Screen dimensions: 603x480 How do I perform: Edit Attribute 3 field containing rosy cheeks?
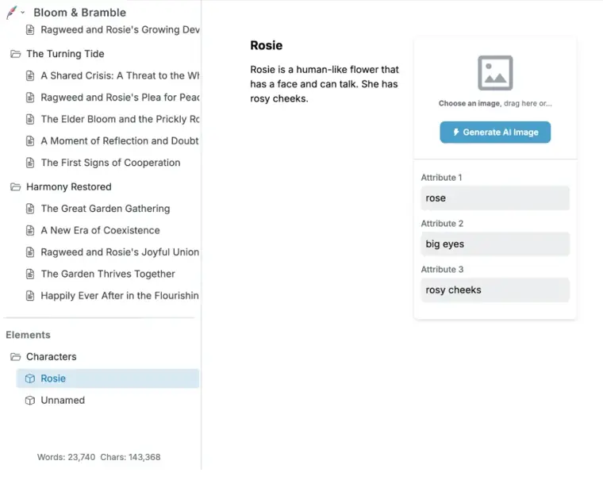[495, 290]
